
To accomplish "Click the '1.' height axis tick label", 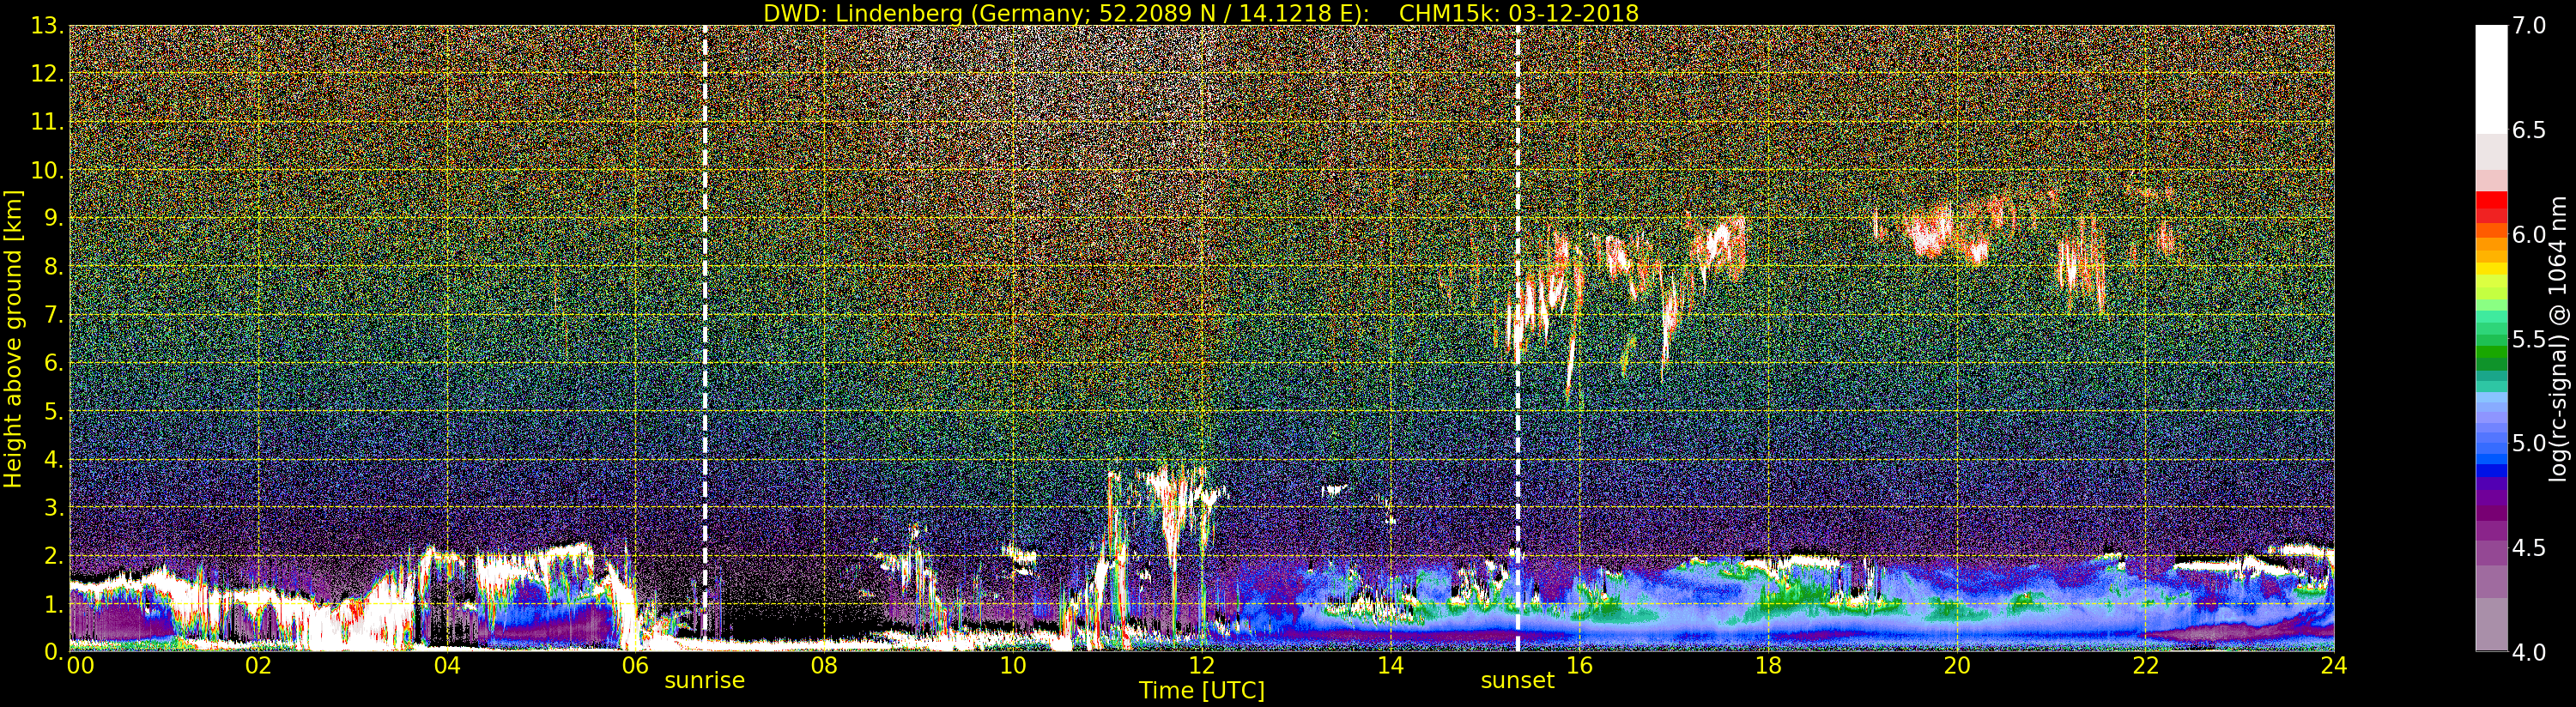I will click(x=54, y=603).
